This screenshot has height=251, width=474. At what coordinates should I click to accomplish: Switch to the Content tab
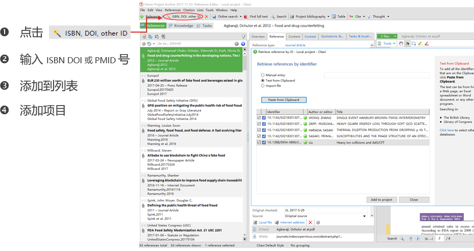[294, 37]
